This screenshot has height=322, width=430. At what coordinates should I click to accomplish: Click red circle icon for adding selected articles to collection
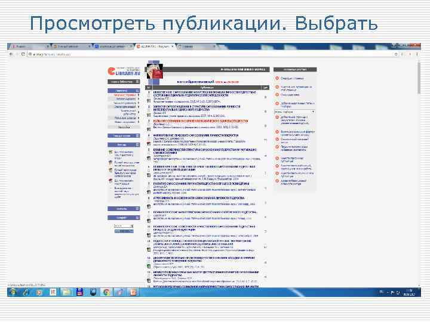pos(277,104)
